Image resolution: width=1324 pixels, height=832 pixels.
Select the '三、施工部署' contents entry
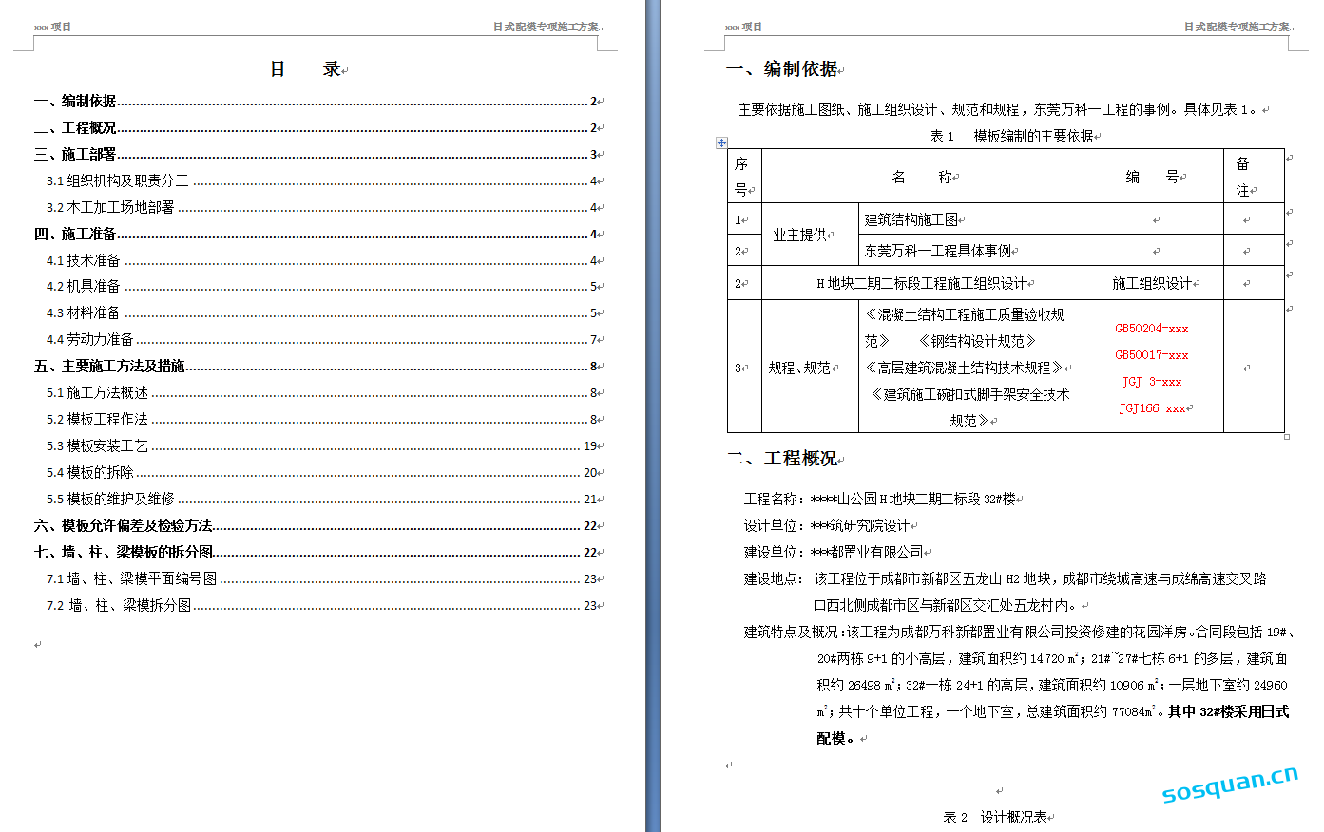[76, 154]
